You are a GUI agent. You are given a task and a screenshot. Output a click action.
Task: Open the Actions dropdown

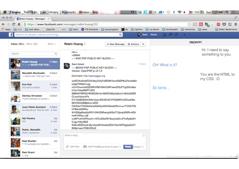(133, 44)
